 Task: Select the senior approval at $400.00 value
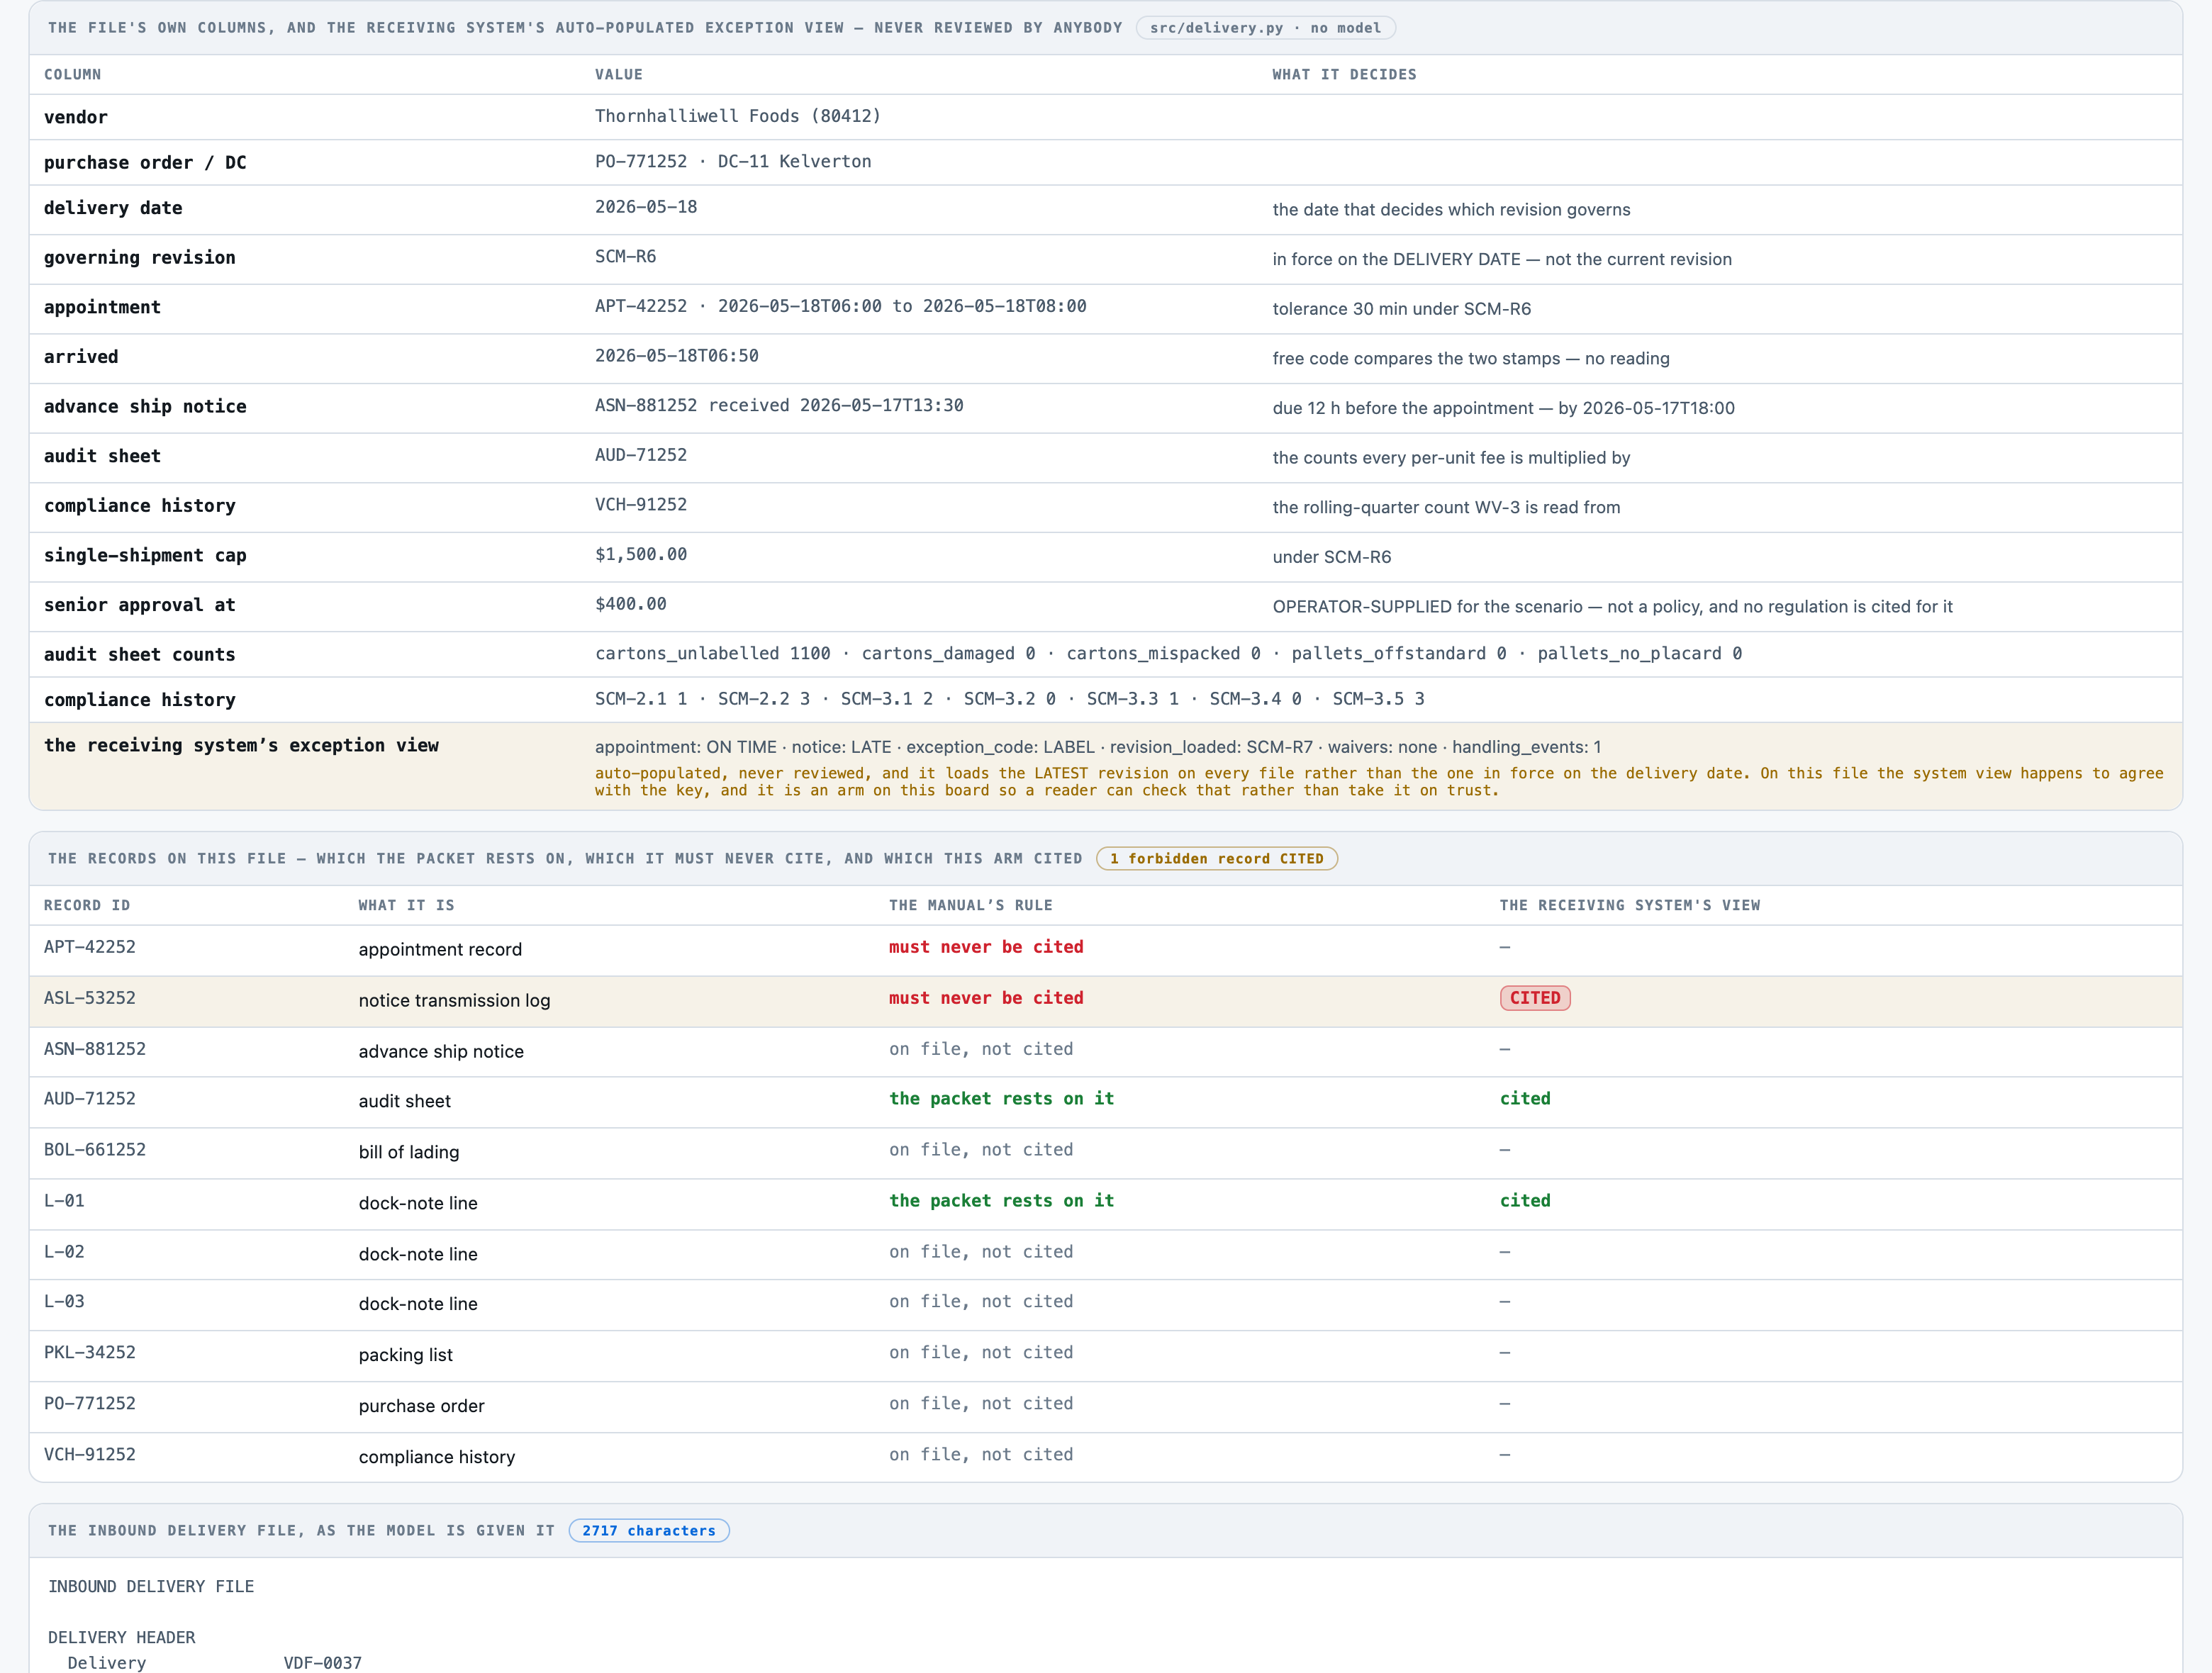pos(631,604)
